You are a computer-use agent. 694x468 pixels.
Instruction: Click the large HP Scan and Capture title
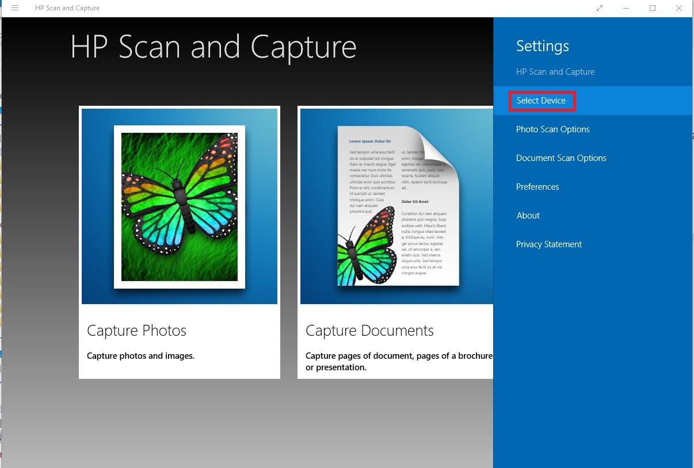(x=213, y=47)
